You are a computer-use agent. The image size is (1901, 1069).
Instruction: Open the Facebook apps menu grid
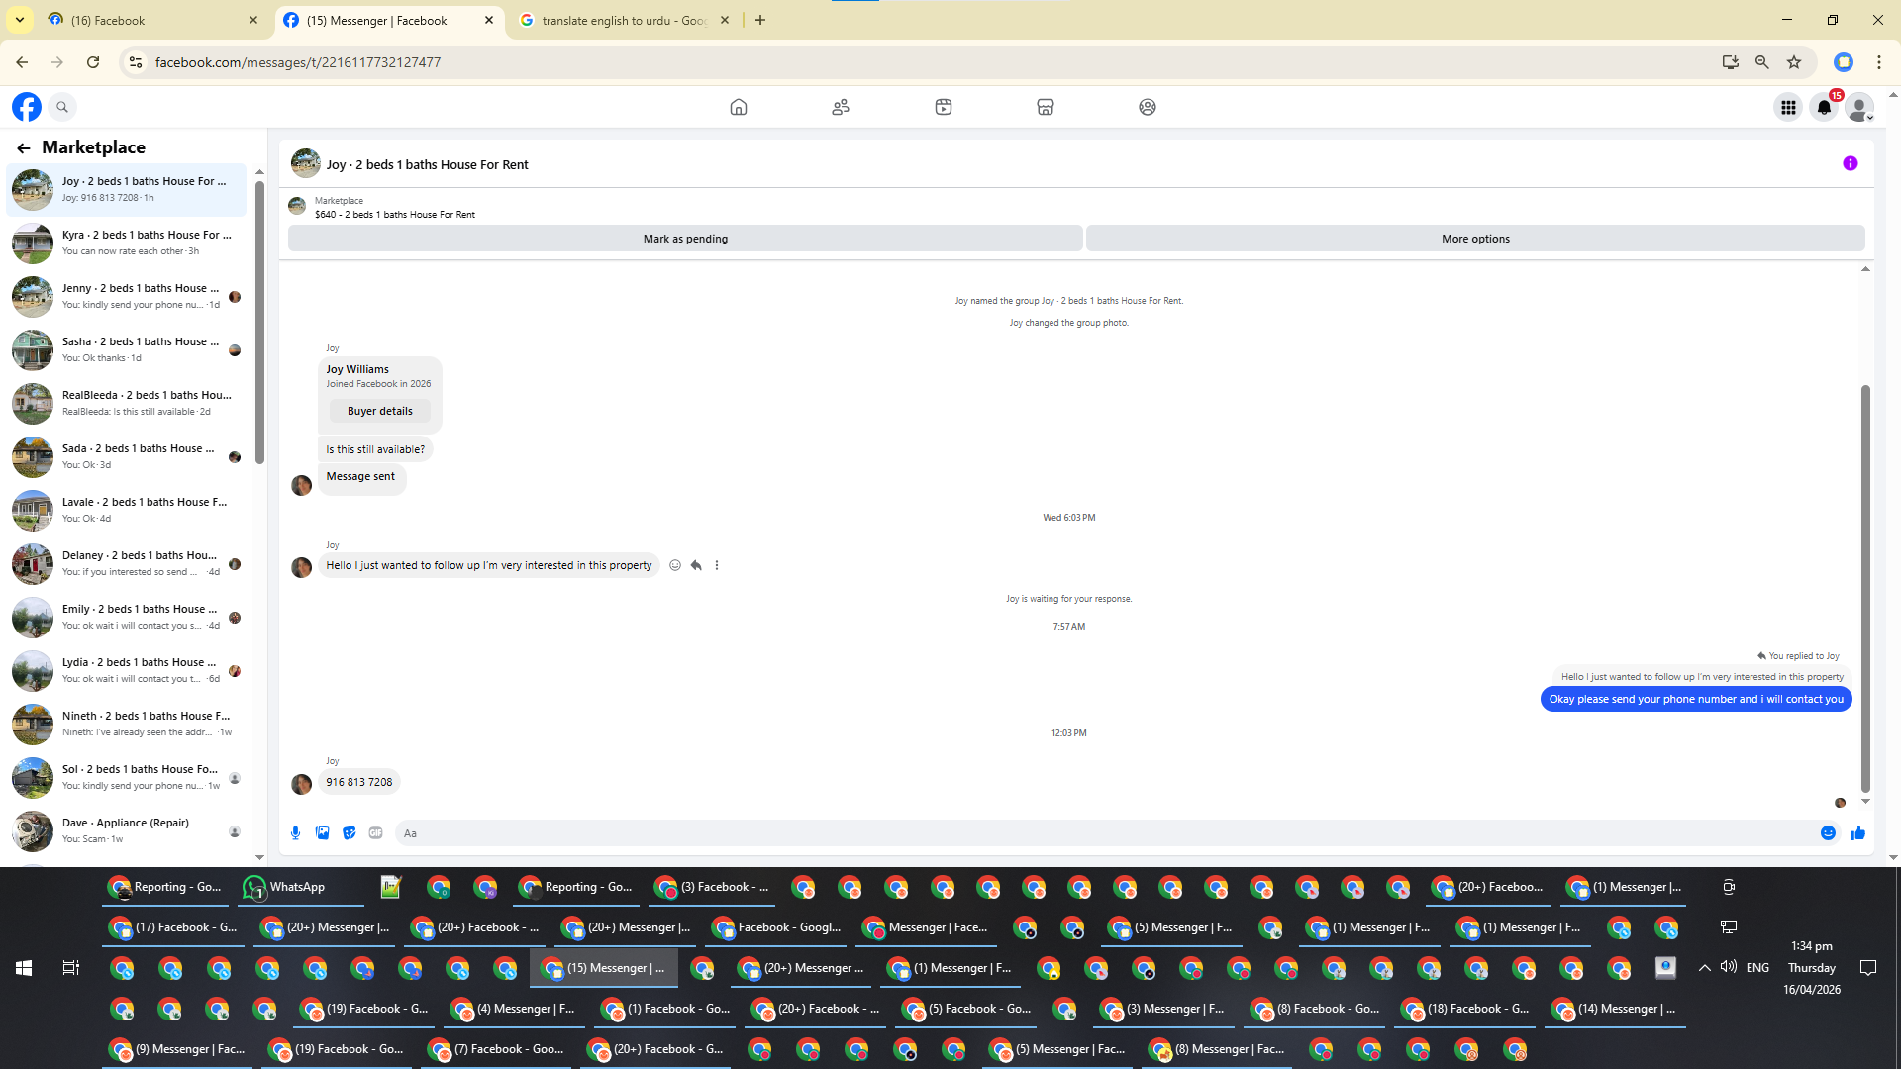(1788, 107)
